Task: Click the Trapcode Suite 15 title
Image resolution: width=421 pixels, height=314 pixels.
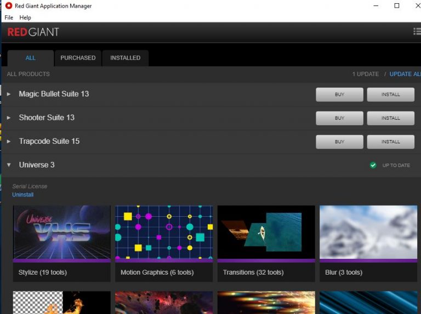Action: (x=49, y=141)
